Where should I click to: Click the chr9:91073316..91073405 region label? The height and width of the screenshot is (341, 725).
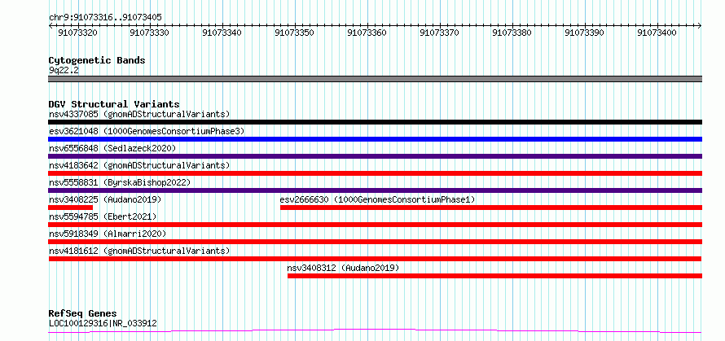pos(105,18)
